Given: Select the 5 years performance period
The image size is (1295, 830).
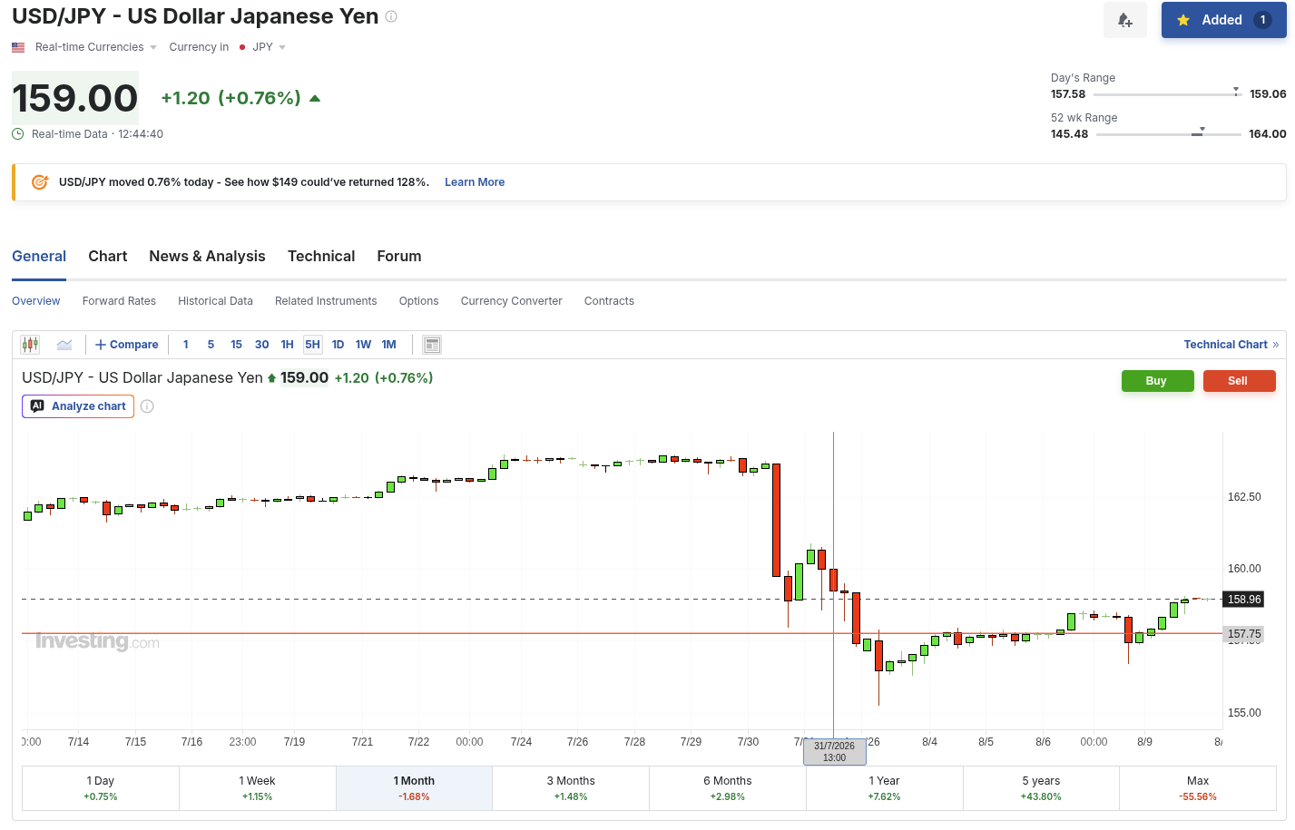Looking at the screenshot, I should [x=1041, y=788].
